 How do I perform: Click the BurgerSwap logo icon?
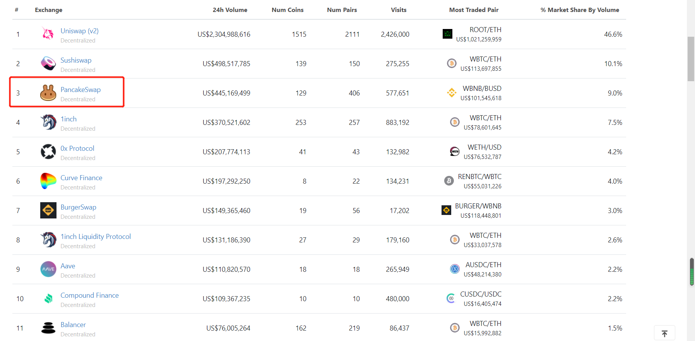(x=48, y=210)
